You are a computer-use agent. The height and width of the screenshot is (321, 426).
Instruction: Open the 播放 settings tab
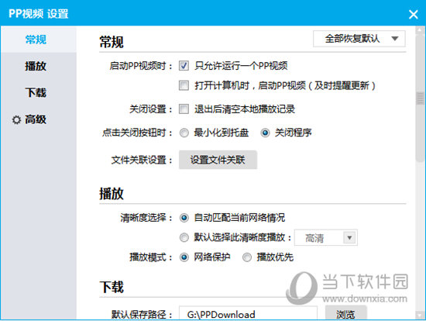36,66
